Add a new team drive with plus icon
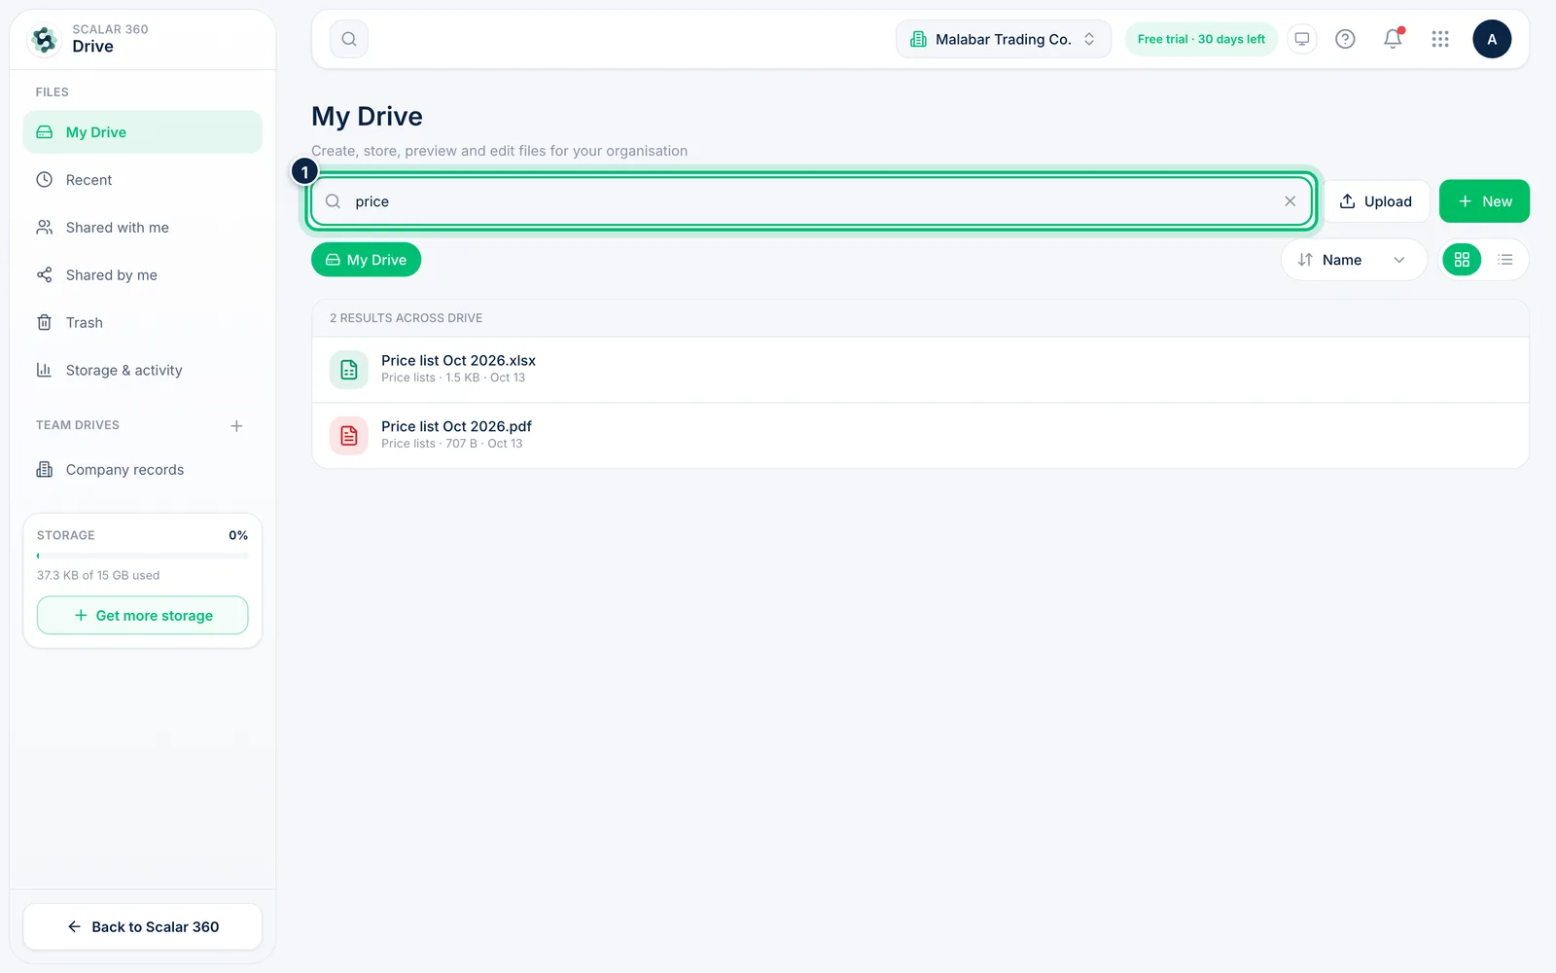The width and height of the screenshot is (1556, 973). pos(236,426)
